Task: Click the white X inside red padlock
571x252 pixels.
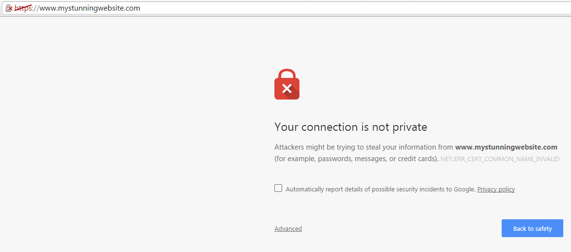Action: [287, 88]
